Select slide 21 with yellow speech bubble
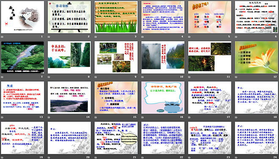The image size is (279, 159). tap(116, 138)
